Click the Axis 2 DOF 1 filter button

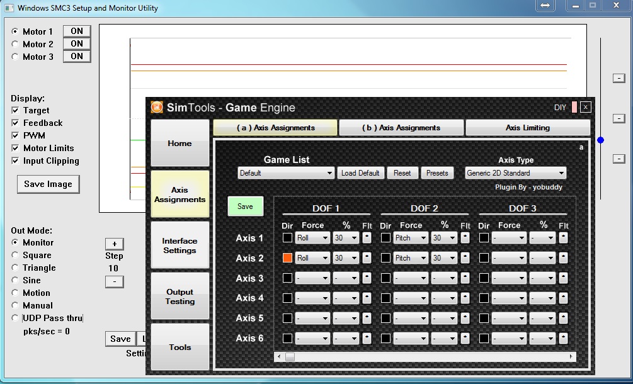tap(367, 257)
